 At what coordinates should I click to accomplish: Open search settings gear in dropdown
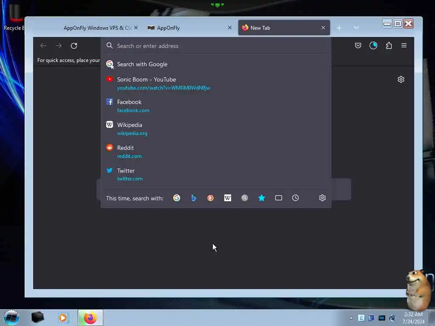(322, 198)
